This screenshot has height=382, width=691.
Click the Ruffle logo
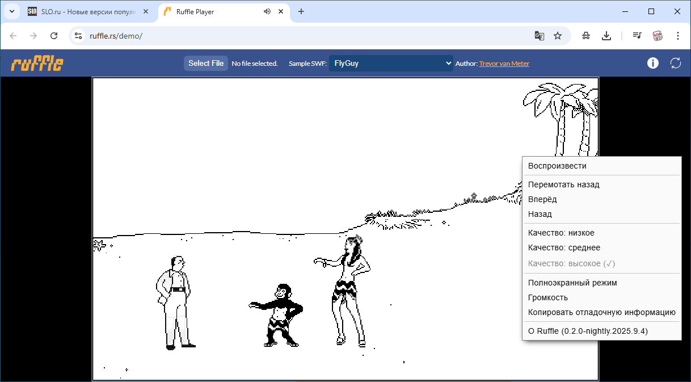click(x=37, y=64)
